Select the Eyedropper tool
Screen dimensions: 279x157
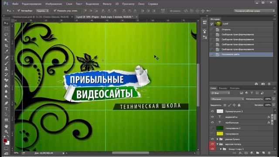pyautogui.click(x=6, y=51)
